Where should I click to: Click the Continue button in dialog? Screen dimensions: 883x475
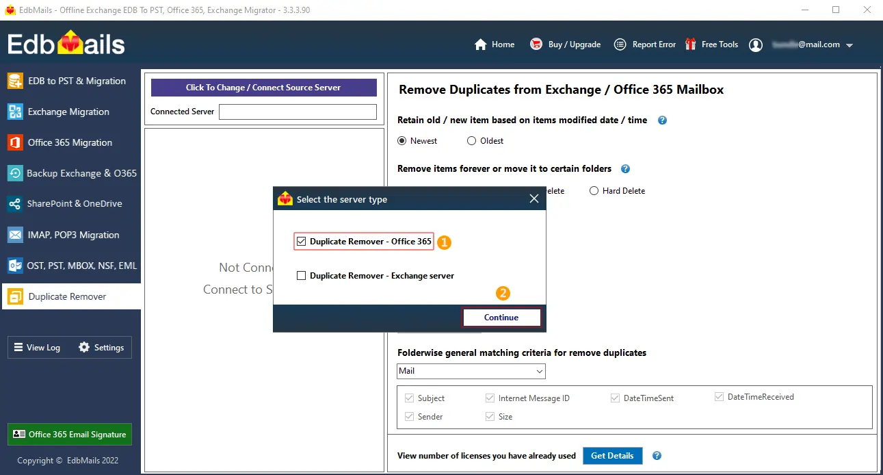(x=501, y=318)
